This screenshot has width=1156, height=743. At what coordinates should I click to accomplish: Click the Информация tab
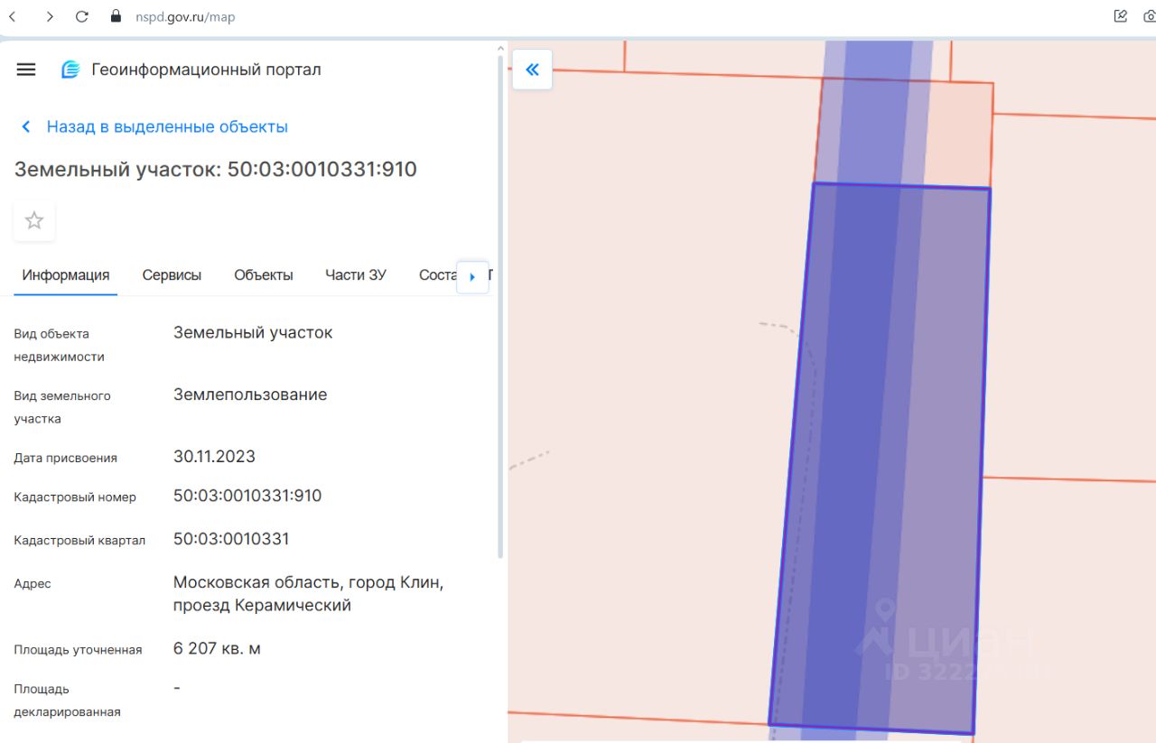point(66,275)
